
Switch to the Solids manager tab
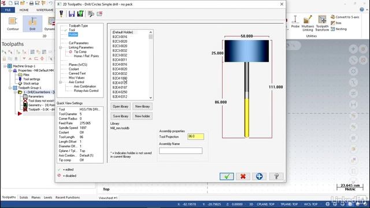click(x=24, y=198)
